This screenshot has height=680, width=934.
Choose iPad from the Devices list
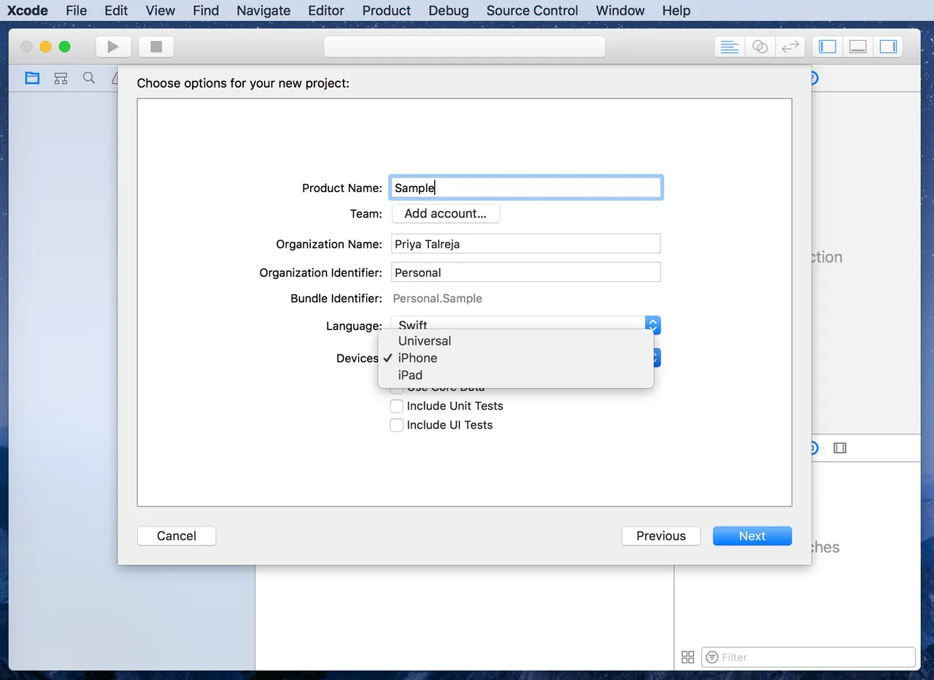click(515, 375)
